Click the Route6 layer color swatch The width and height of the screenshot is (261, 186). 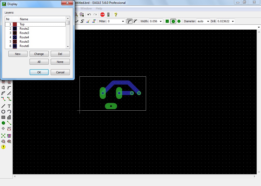pyautogui.click(x=15, y=46)
